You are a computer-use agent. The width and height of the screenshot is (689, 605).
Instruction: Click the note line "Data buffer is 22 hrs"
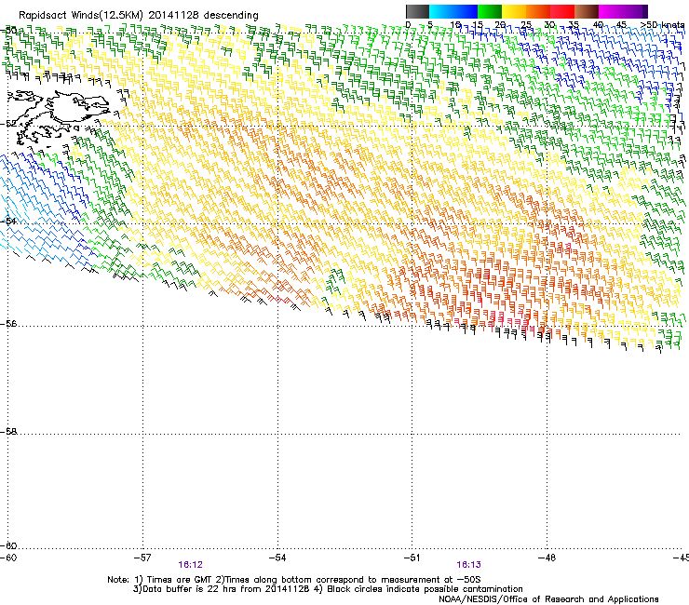[328, 589]
